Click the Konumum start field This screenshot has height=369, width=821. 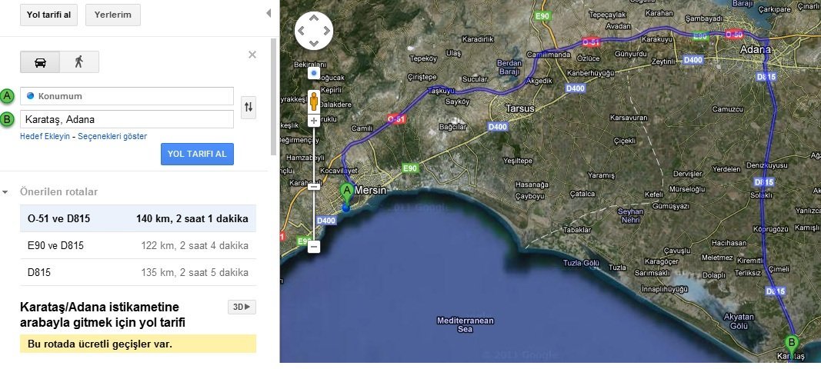pyautogui.click(x=127, y=96)
